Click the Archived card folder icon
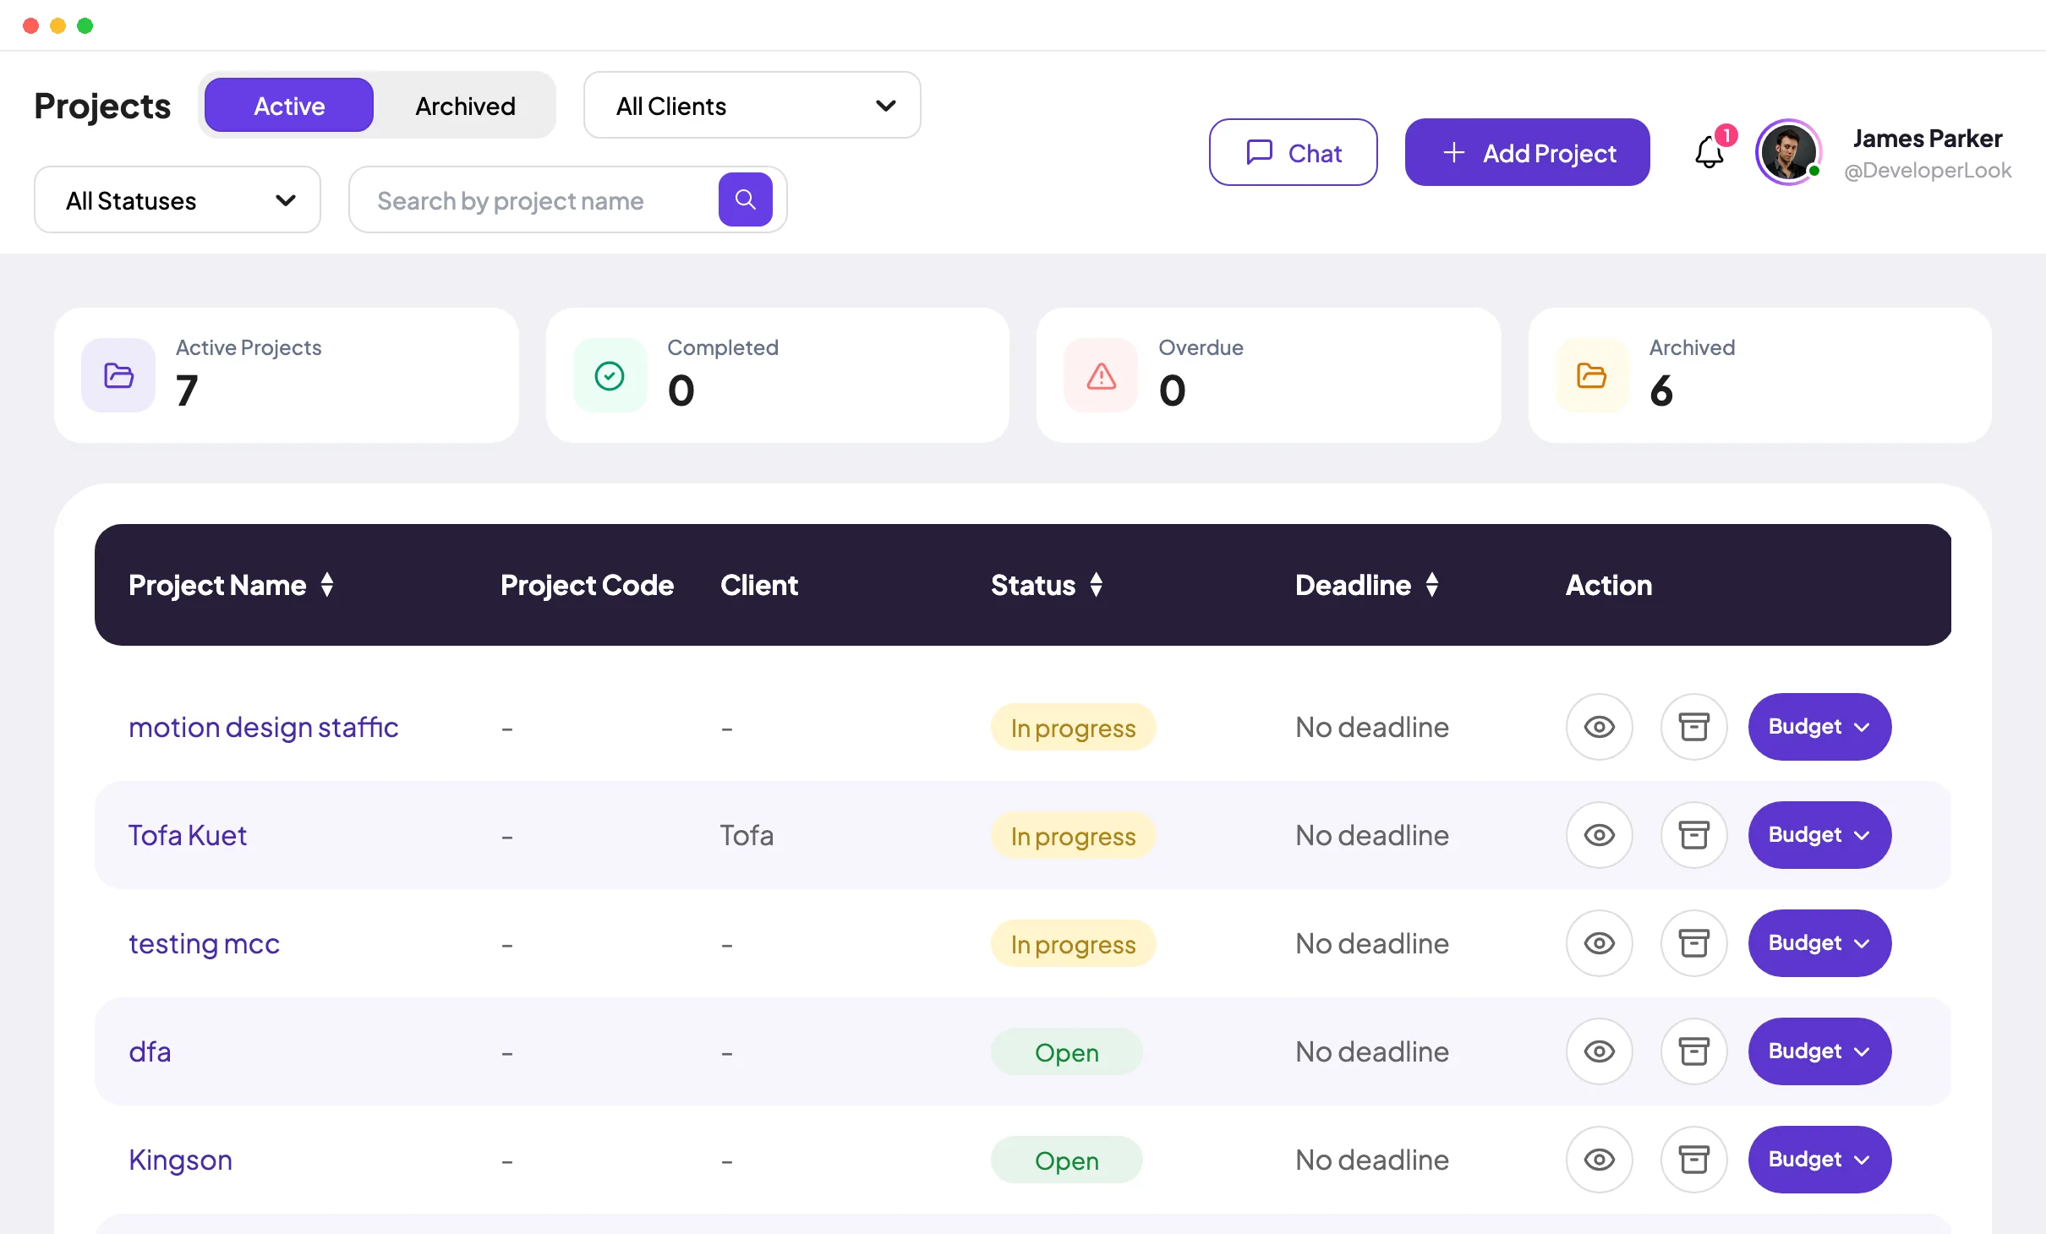Image resolution: width=2046 pixels, height=1234 pixels. [x=1592, y=375]
